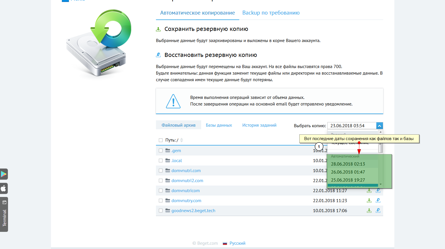This screenshot has width=445, height=249.
Task: Click the folder icon beside domvnutri2.com
Action: [168, 180]
